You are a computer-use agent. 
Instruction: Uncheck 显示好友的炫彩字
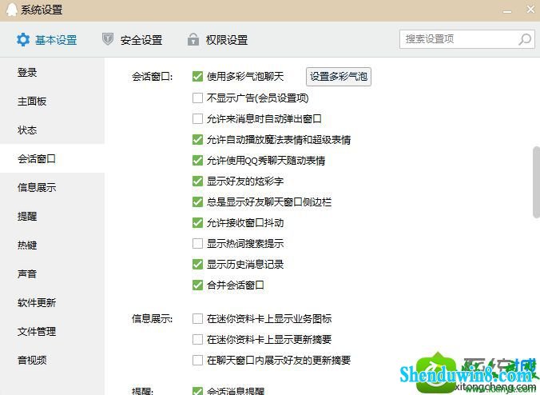197,181
